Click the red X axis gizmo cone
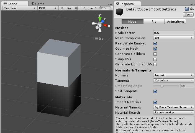 pyautogui.click(x=105, y=26)
